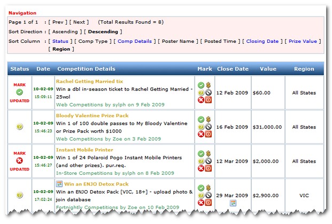
Task: Click question status icon for Bloody Valentine Prize Pack
Action: pyautogui.click(x=19, y=127)
